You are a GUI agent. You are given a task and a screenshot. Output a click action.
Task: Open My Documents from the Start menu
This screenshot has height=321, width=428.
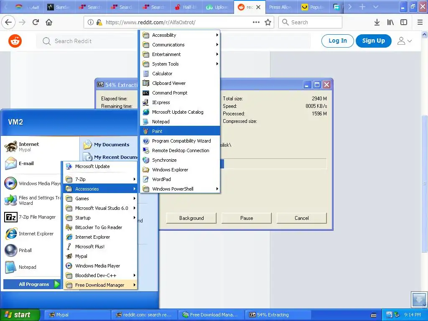point(111,144)
